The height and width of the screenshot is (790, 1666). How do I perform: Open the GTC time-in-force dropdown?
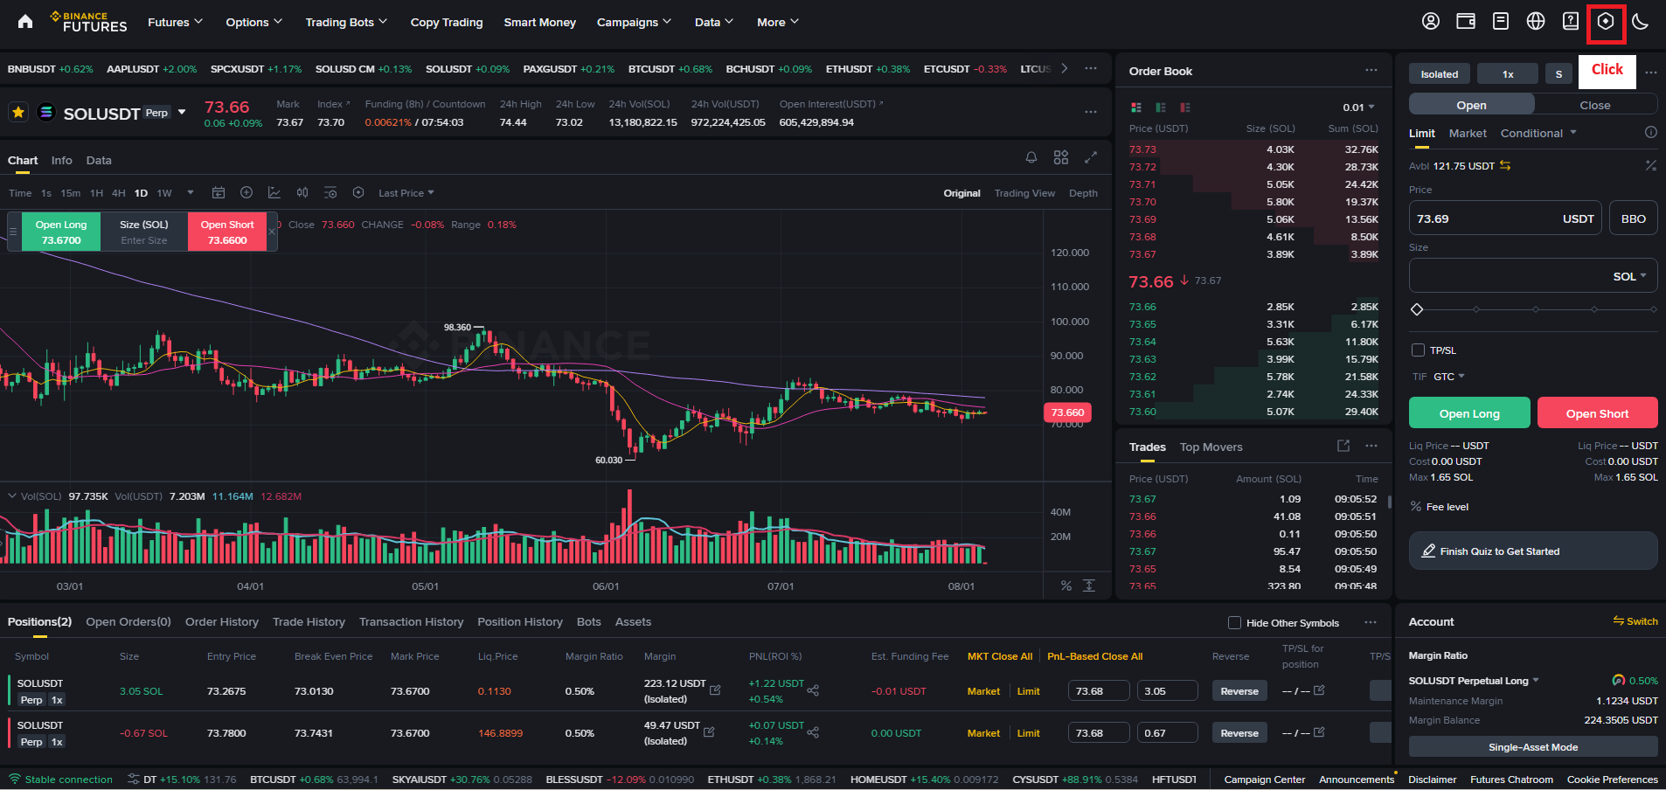1449,377
